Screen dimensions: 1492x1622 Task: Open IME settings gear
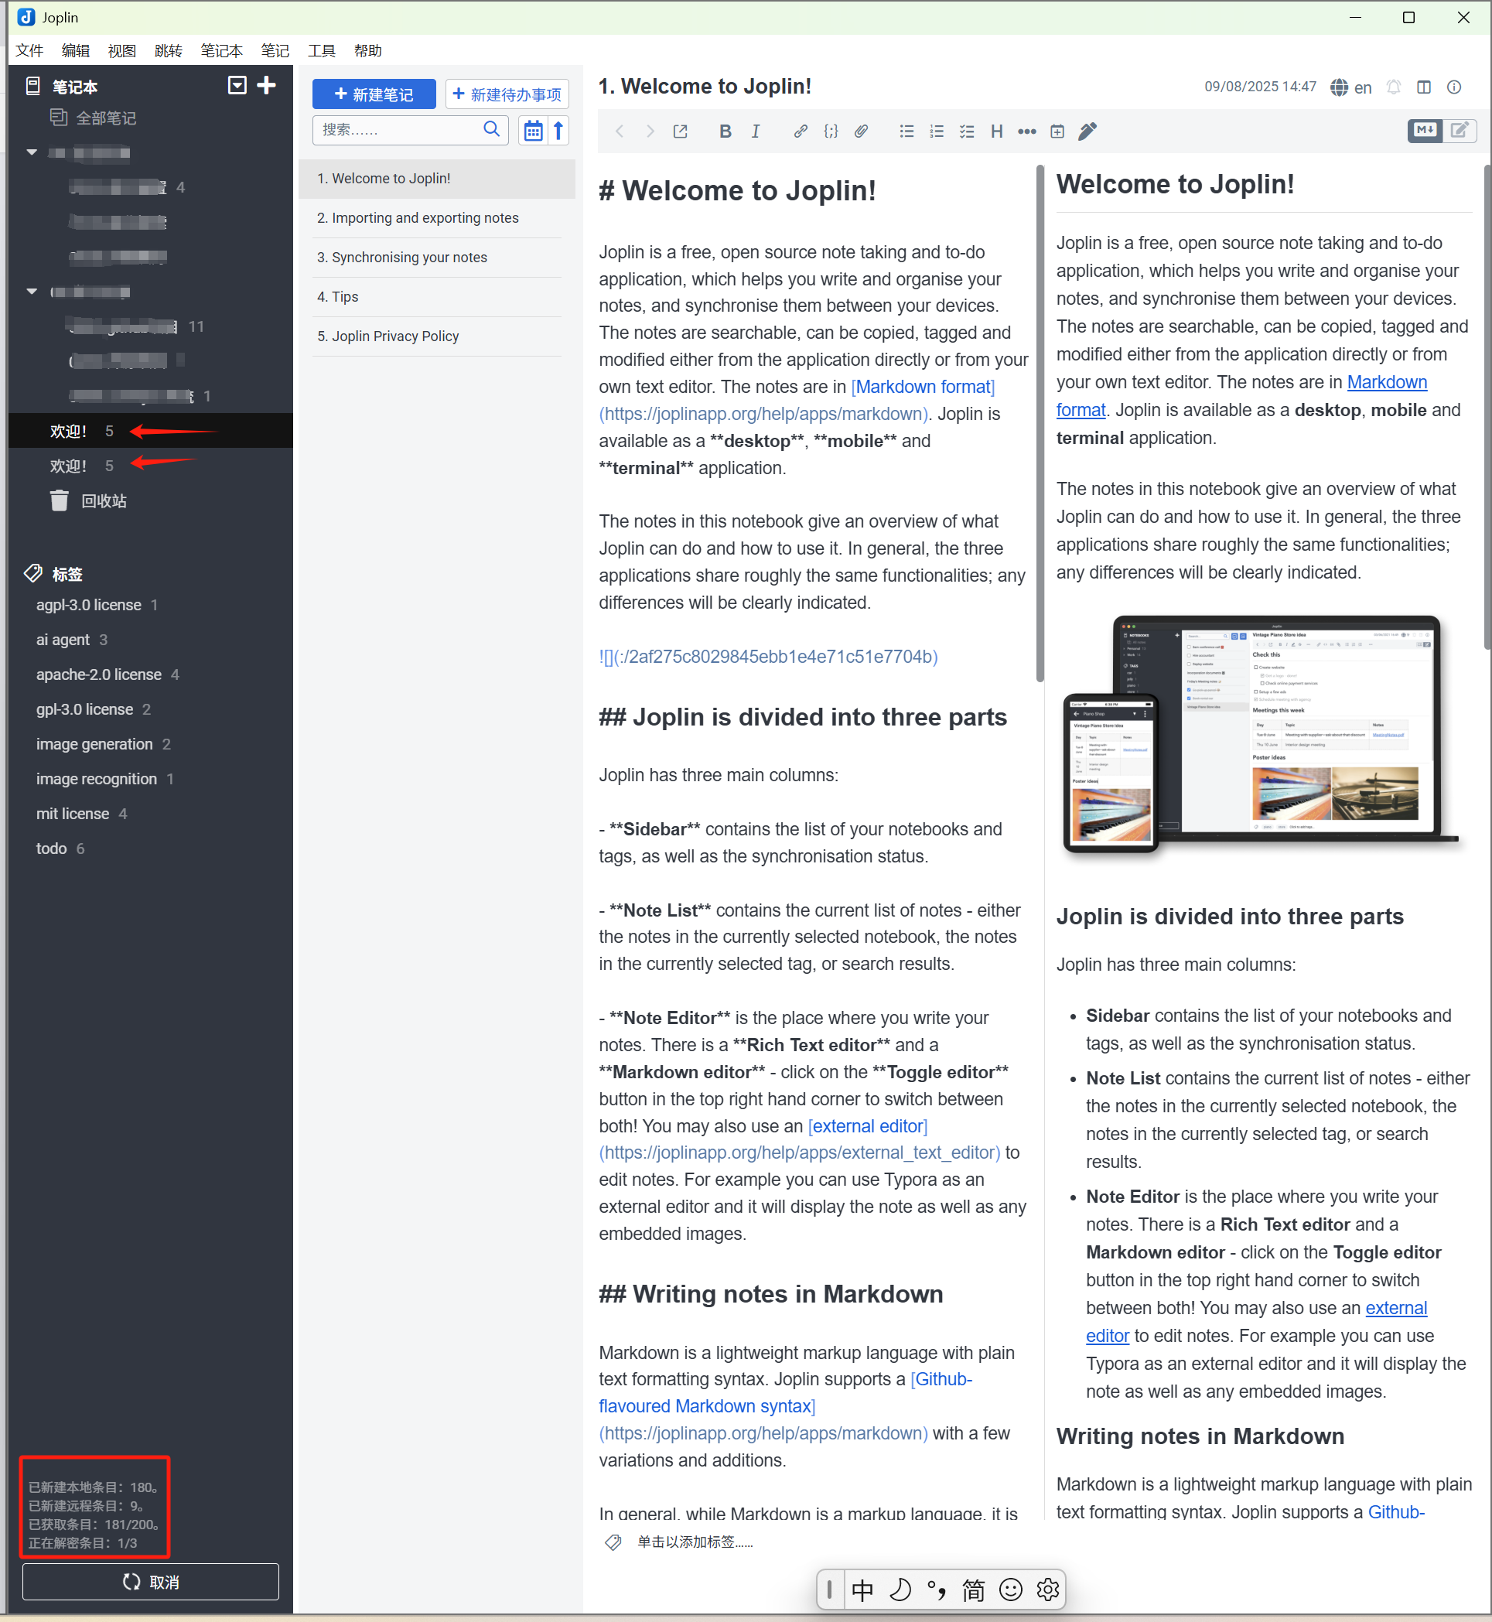pyautogui.click(x=1047, y=1590)
